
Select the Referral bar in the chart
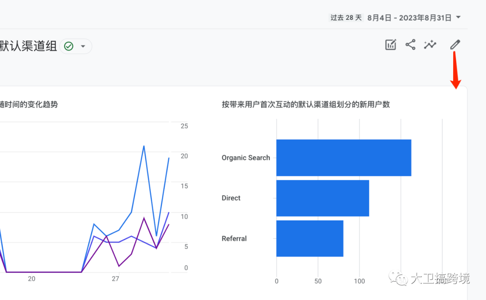coord(310,238)
